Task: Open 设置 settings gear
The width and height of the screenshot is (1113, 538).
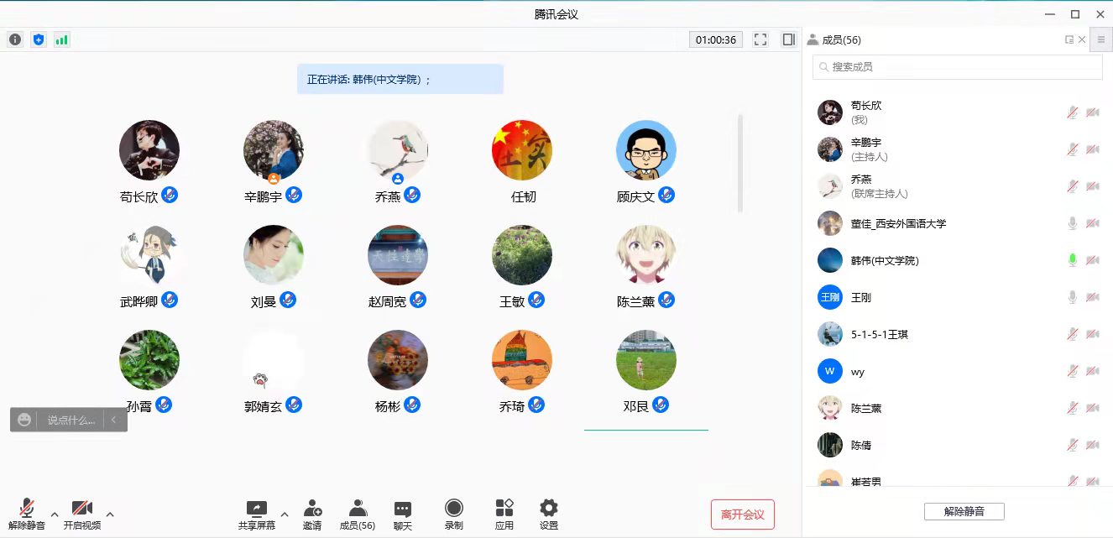Action: coord(549,514)
